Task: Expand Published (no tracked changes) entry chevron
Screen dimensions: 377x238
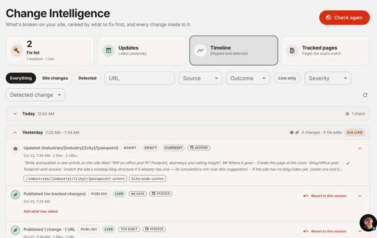Action: click(x=360, y=196)
